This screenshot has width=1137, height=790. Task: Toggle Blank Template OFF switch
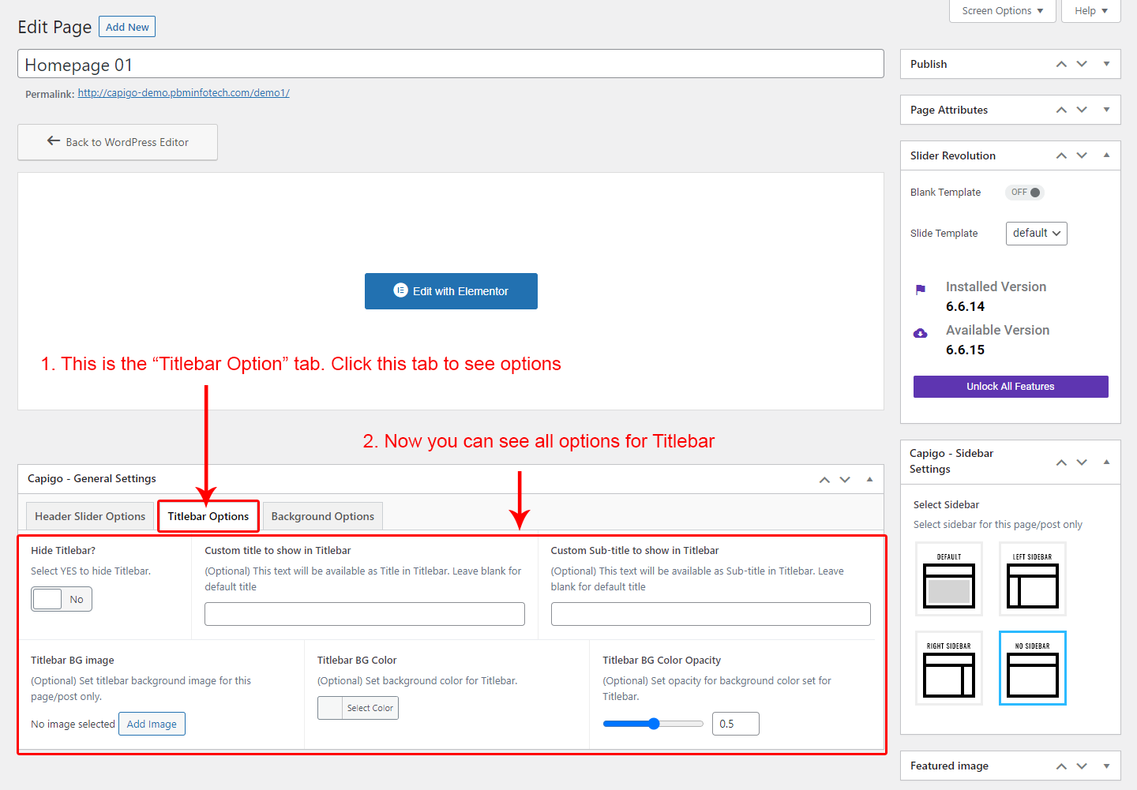1025,193
